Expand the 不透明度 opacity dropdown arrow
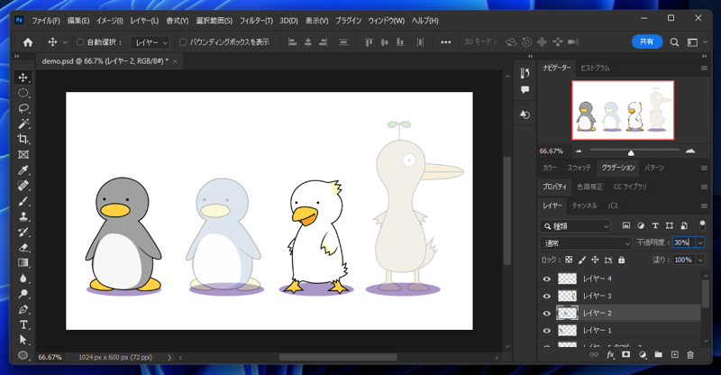The height and width of the screenshot is (375, 721). [699, 243]
